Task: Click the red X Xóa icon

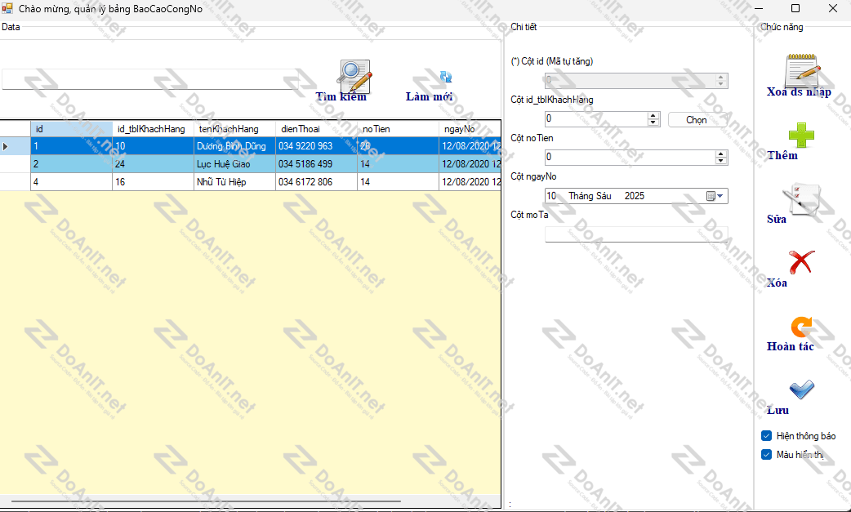Action: coord(801,262)
